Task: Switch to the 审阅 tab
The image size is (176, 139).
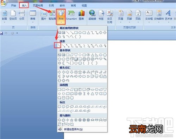Action: point(73,6)
